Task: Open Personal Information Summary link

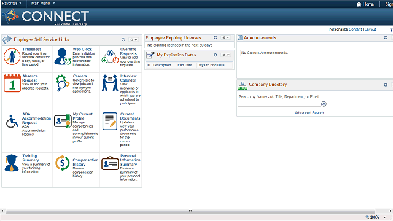Action: [x=130, y=160]
